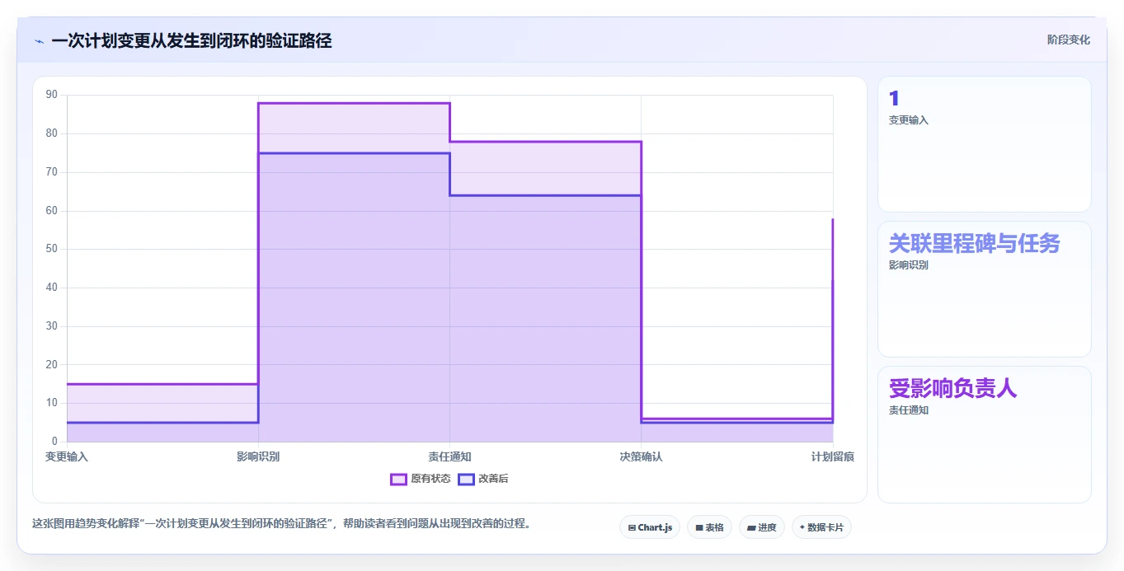Click the chart description text below the chart
Viewport: 1124px width, 571px height.
[x=282, y=523]
